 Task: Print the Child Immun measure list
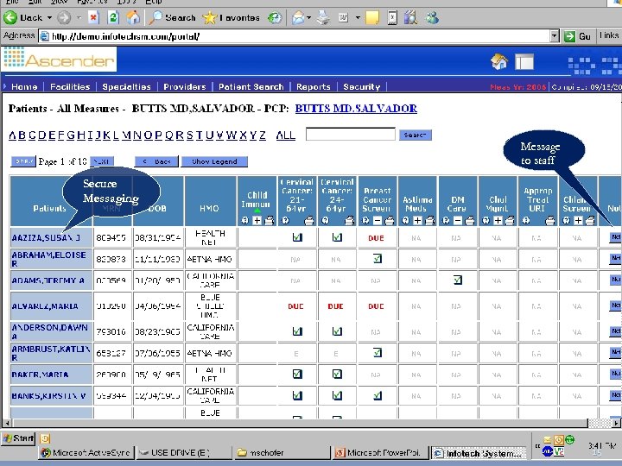[270, 221]
